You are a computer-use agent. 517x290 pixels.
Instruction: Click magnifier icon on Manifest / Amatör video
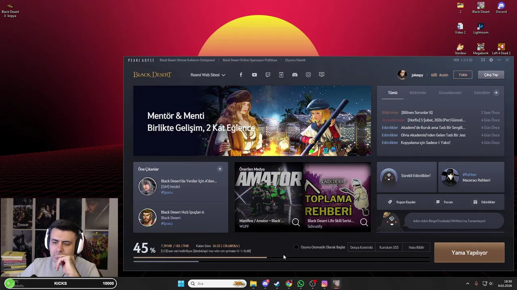pos(296,222)
